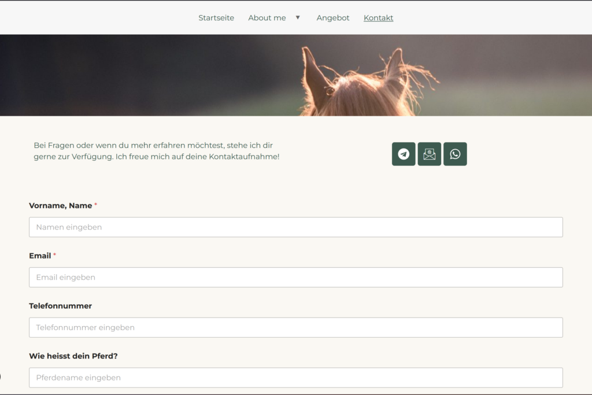
Task: Select the underlined Kontakt link
Action: tap(378, 18)
